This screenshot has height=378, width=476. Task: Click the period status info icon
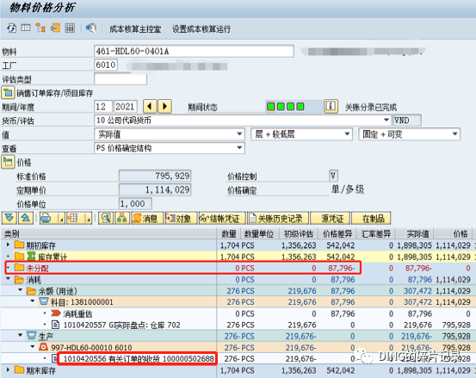point(331,106)
